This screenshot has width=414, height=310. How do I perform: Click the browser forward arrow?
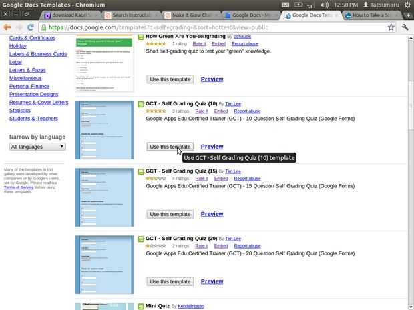tap(19, 27)
